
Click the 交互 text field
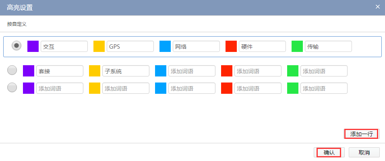click(64, 46)
